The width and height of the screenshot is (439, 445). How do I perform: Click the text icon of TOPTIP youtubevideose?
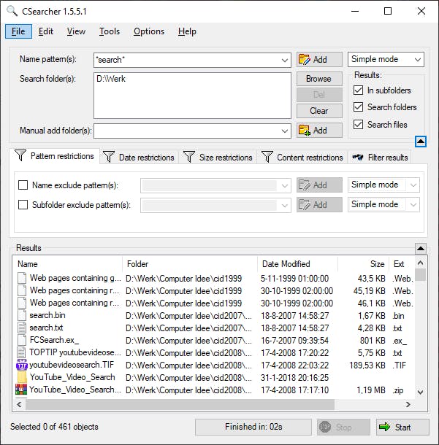21,352
